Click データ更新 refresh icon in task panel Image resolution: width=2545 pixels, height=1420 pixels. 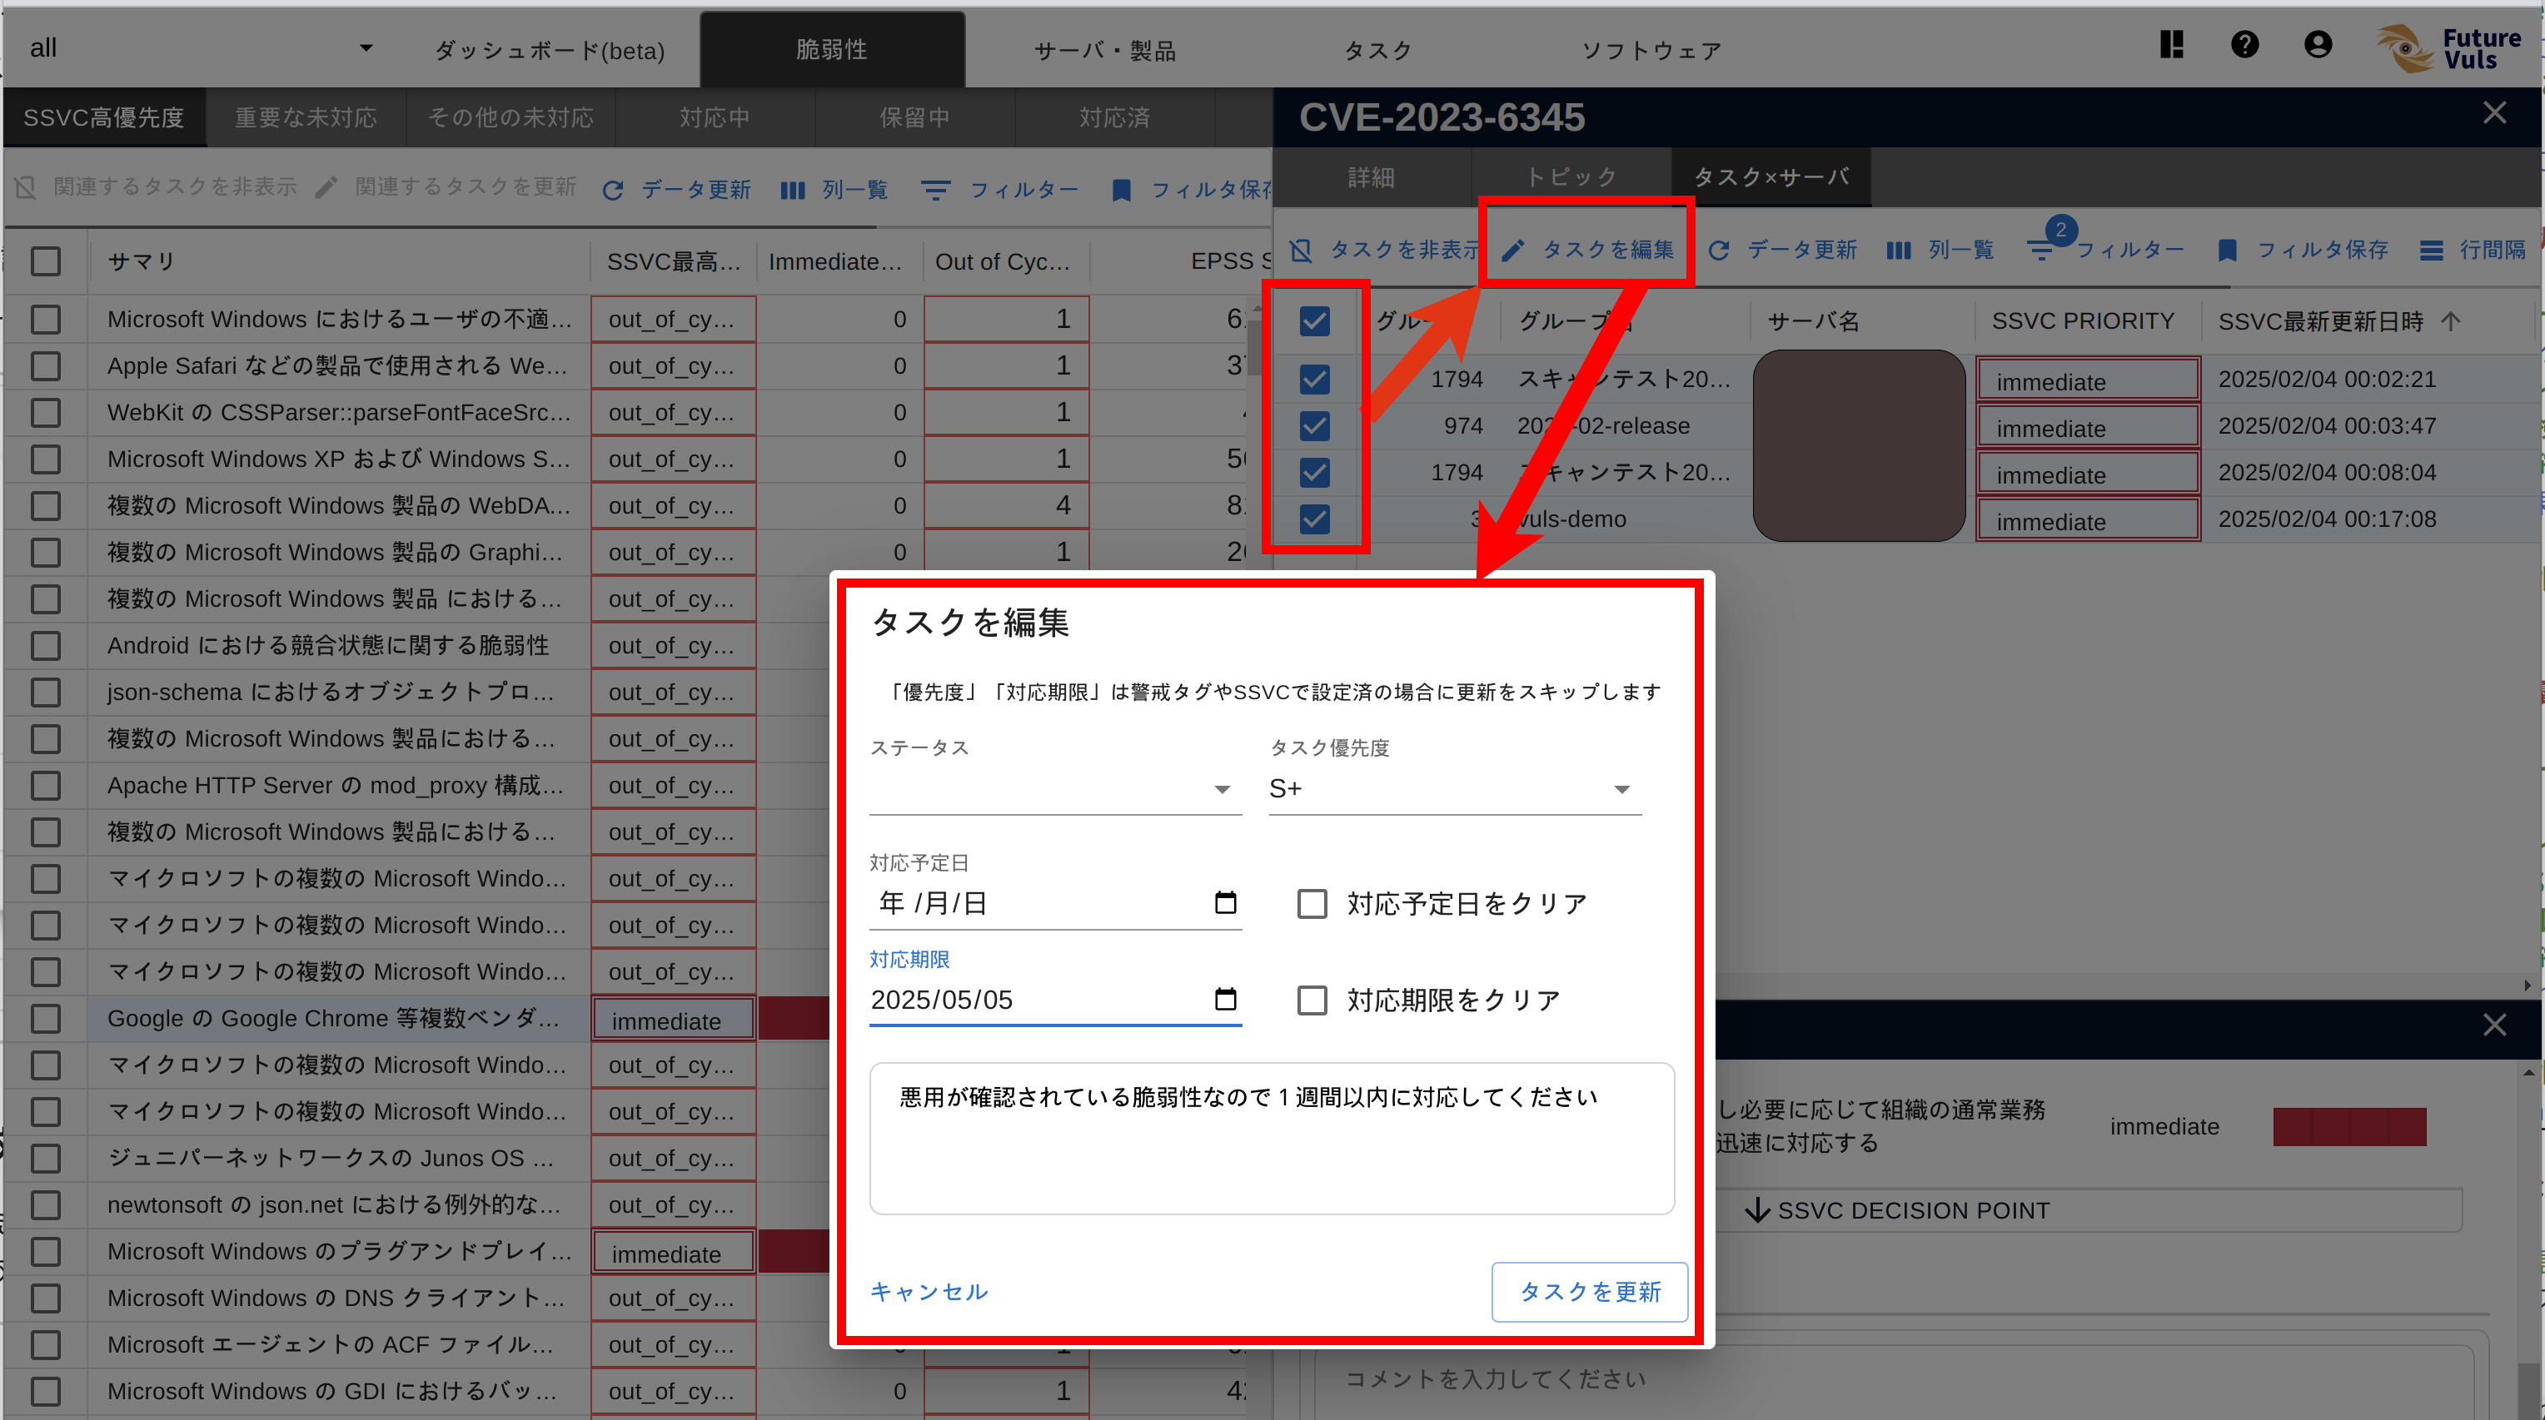click(1719, 250)
